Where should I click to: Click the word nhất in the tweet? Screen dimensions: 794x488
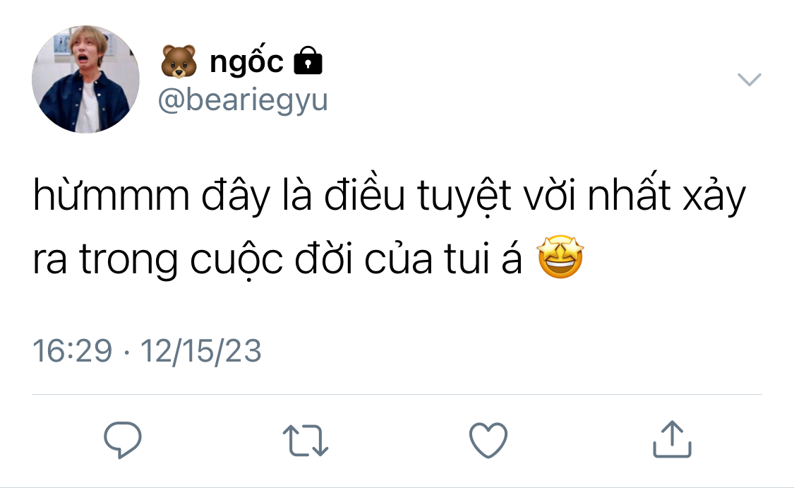(630, 191)
